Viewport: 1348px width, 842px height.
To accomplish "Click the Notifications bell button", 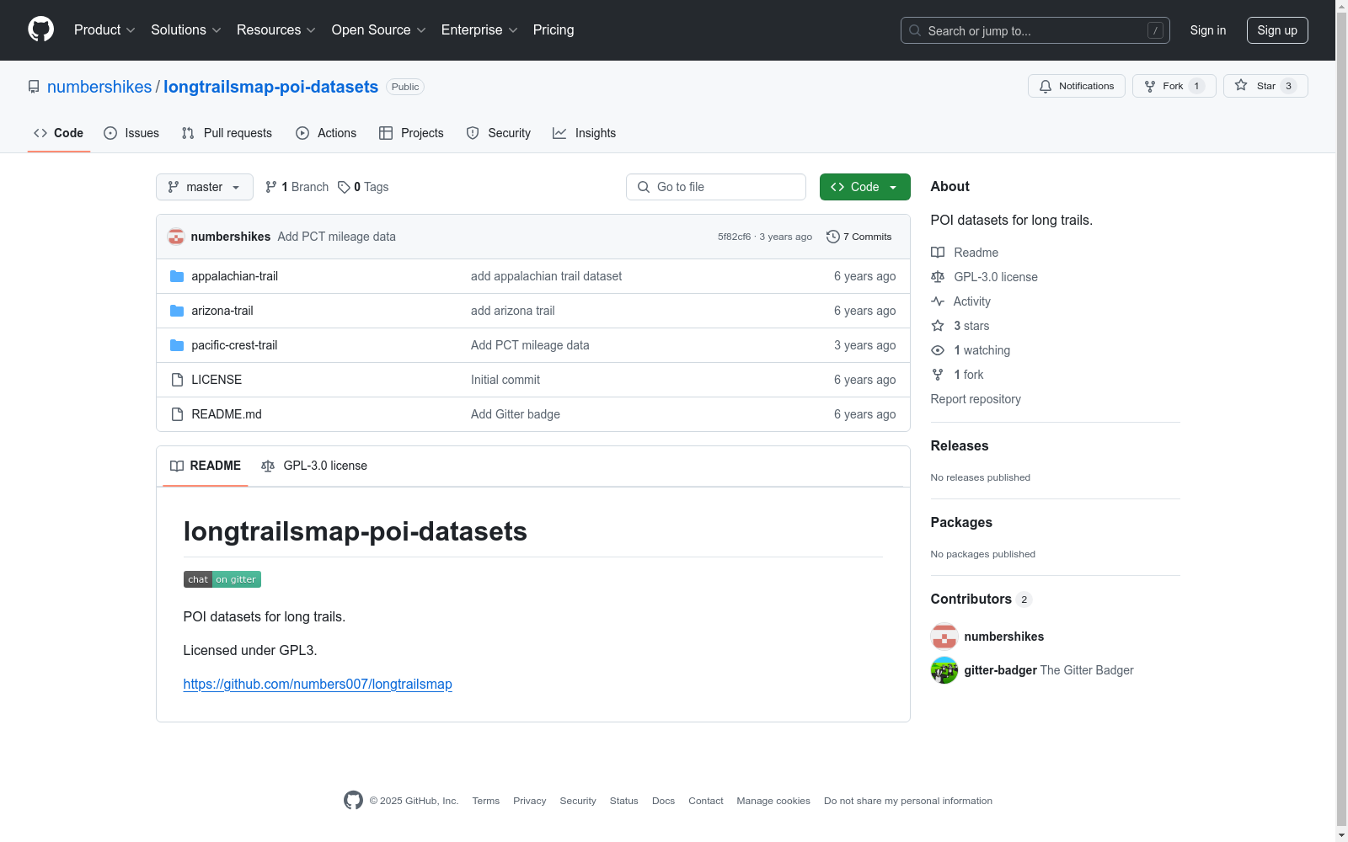I will coord(1076,86).
